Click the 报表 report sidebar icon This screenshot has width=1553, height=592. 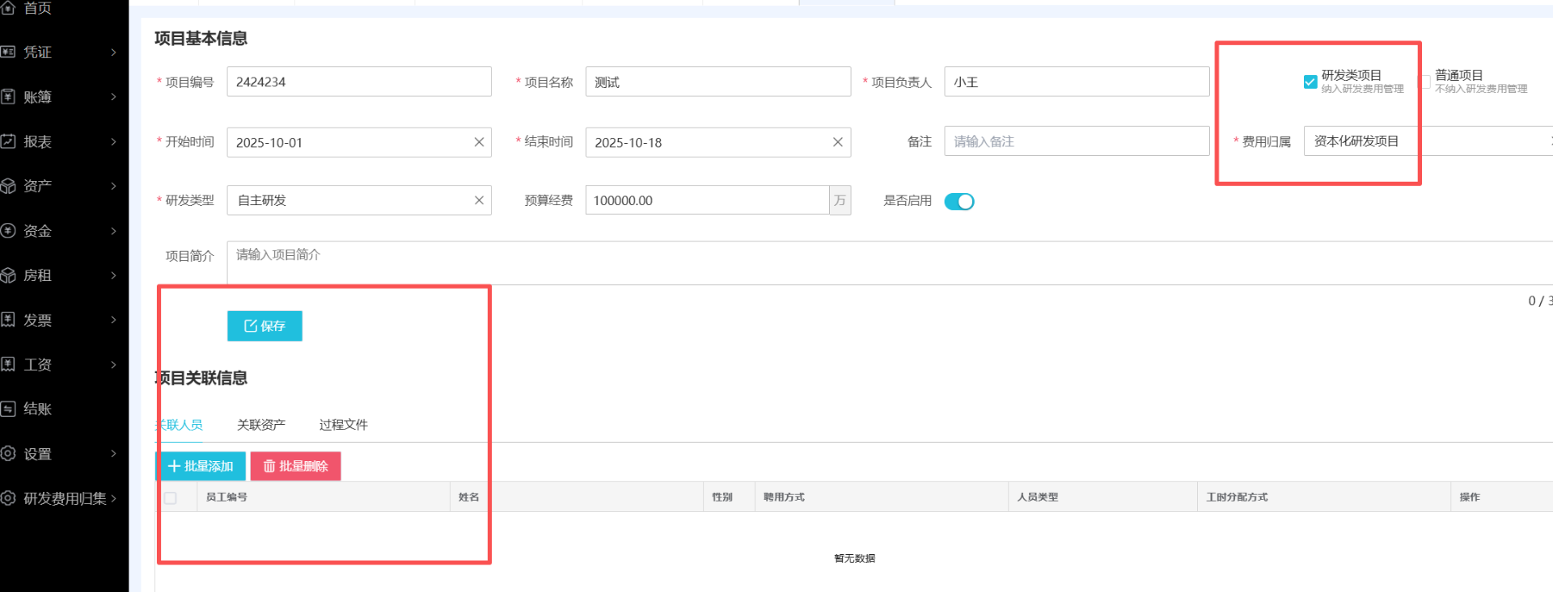tap(8, 141)
